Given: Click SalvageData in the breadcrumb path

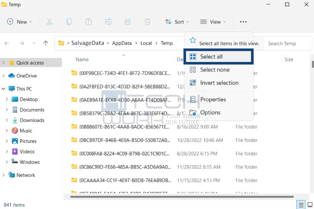Looking at the screenshot, I should tap(87, 43).
